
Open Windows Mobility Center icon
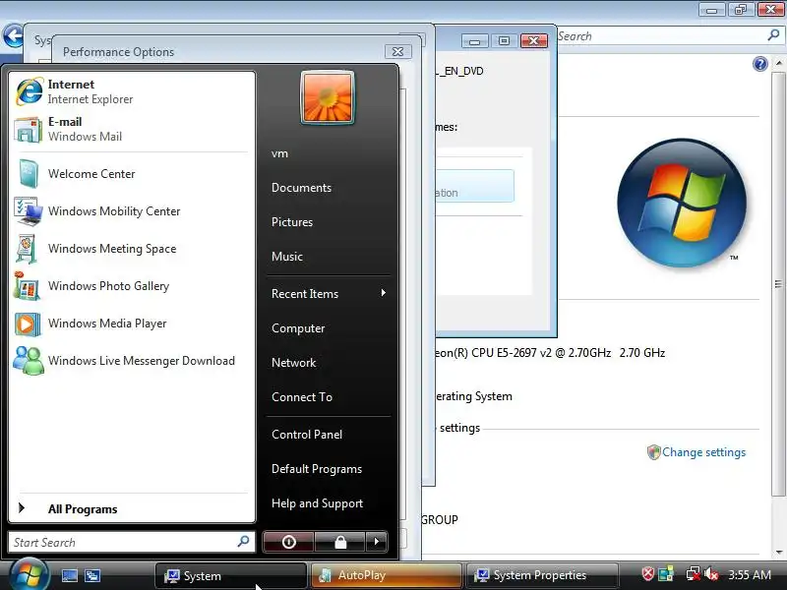click(29, 211)
